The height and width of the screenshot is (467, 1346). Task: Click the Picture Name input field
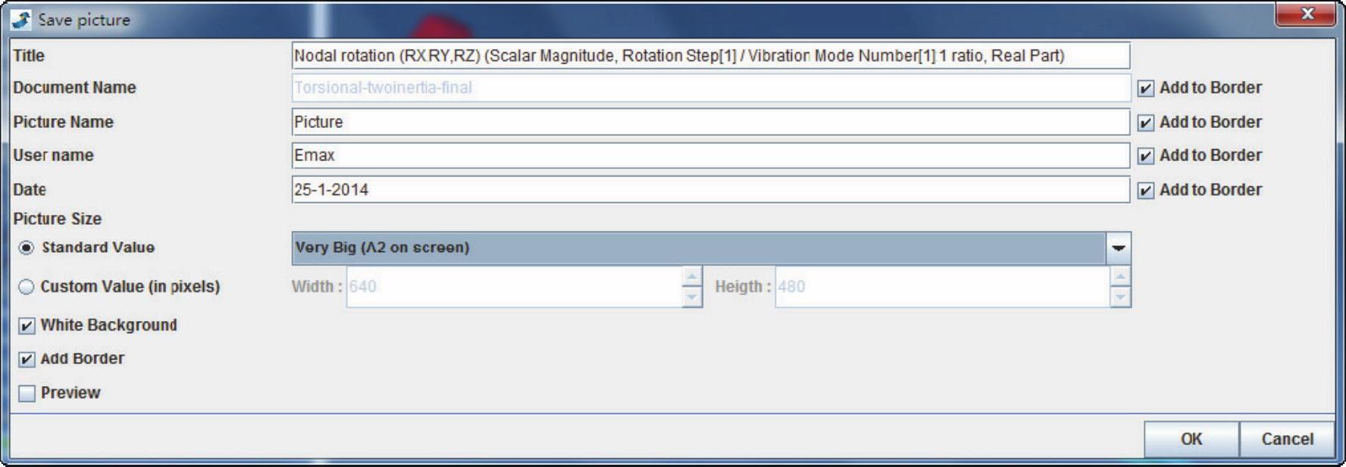(710, 122)
